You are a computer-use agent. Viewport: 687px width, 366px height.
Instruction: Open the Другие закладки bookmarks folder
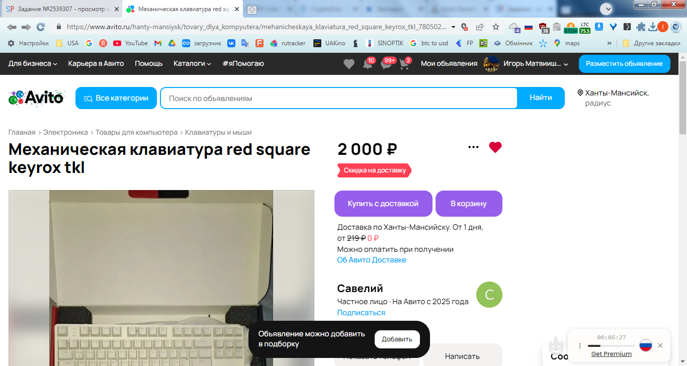(651, 43)
